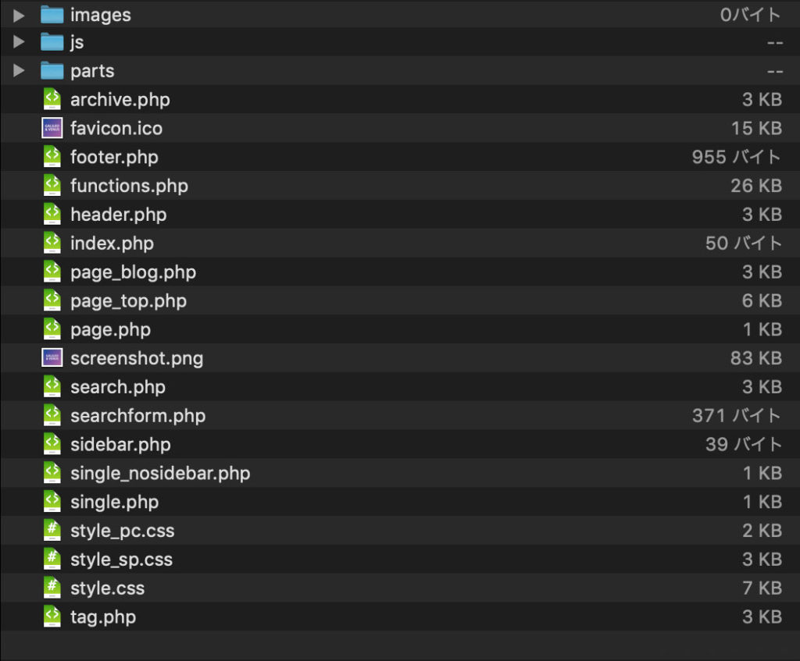Click the index.php file icon

(52, 243)
